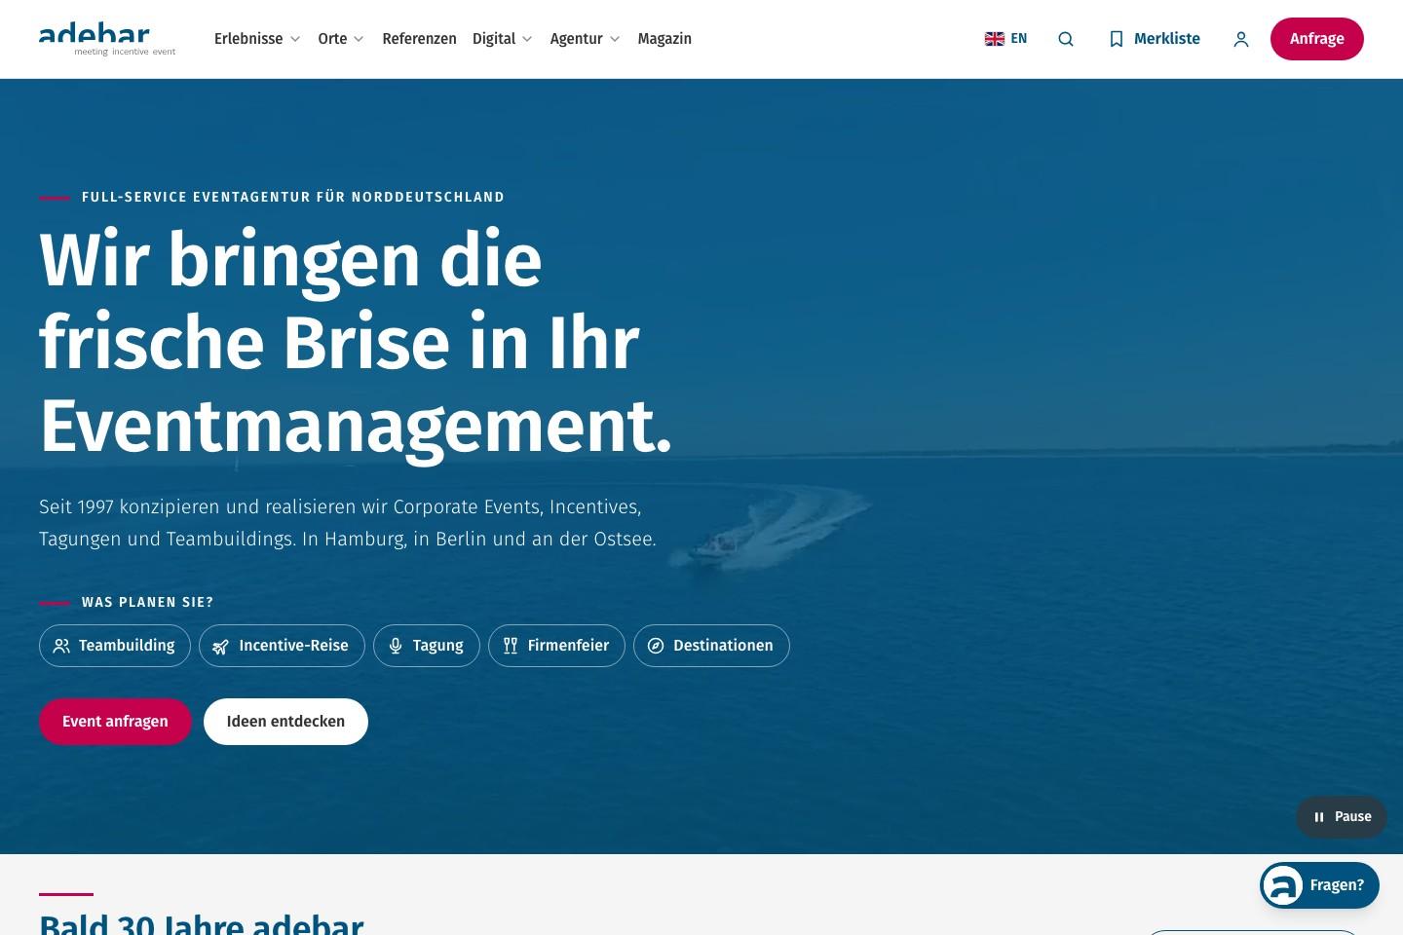Click the people icon on Teambuilding chip
The image size is (1403, 935).
[x=61, y=646]
